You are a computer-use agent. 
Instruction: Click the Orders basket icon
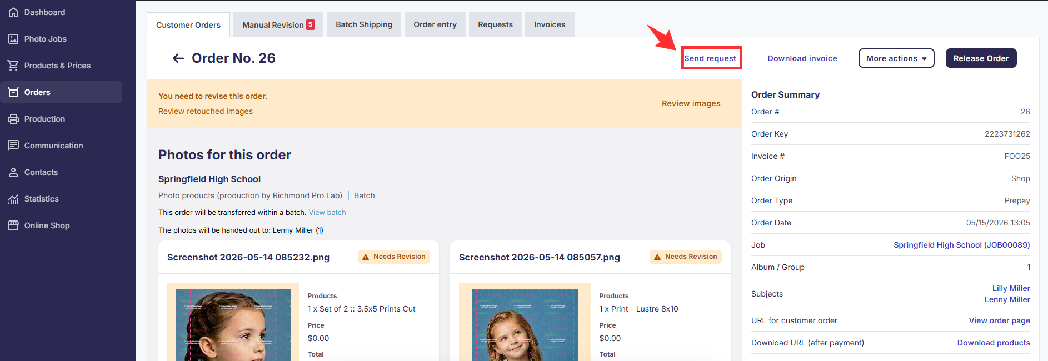(x=13, y=92)
